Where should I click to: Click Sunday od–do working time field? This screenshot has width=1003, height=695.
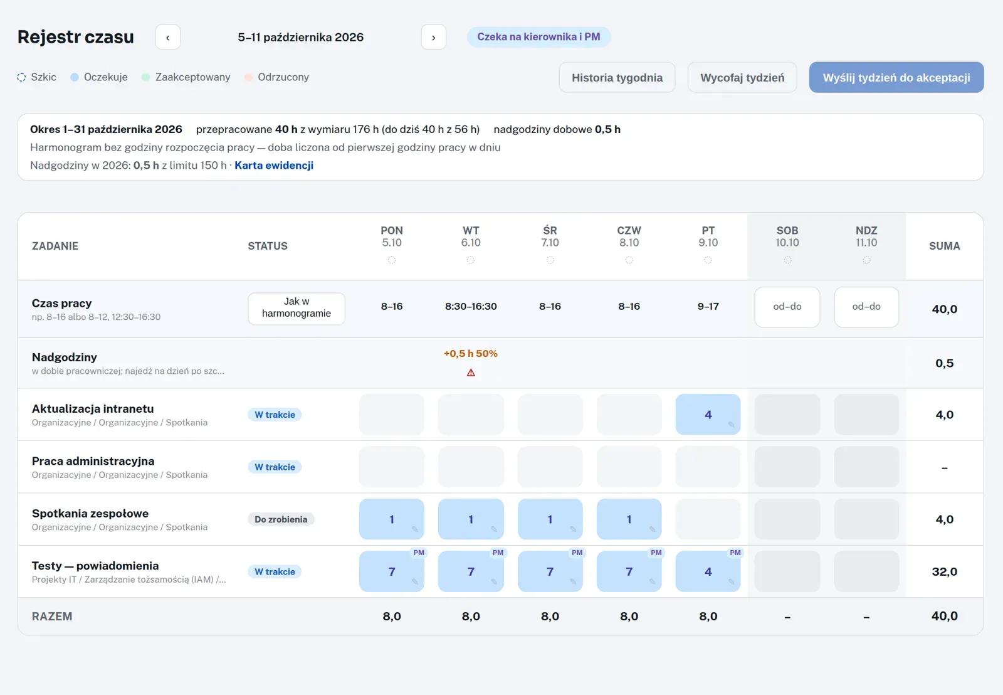click(866, 307)
